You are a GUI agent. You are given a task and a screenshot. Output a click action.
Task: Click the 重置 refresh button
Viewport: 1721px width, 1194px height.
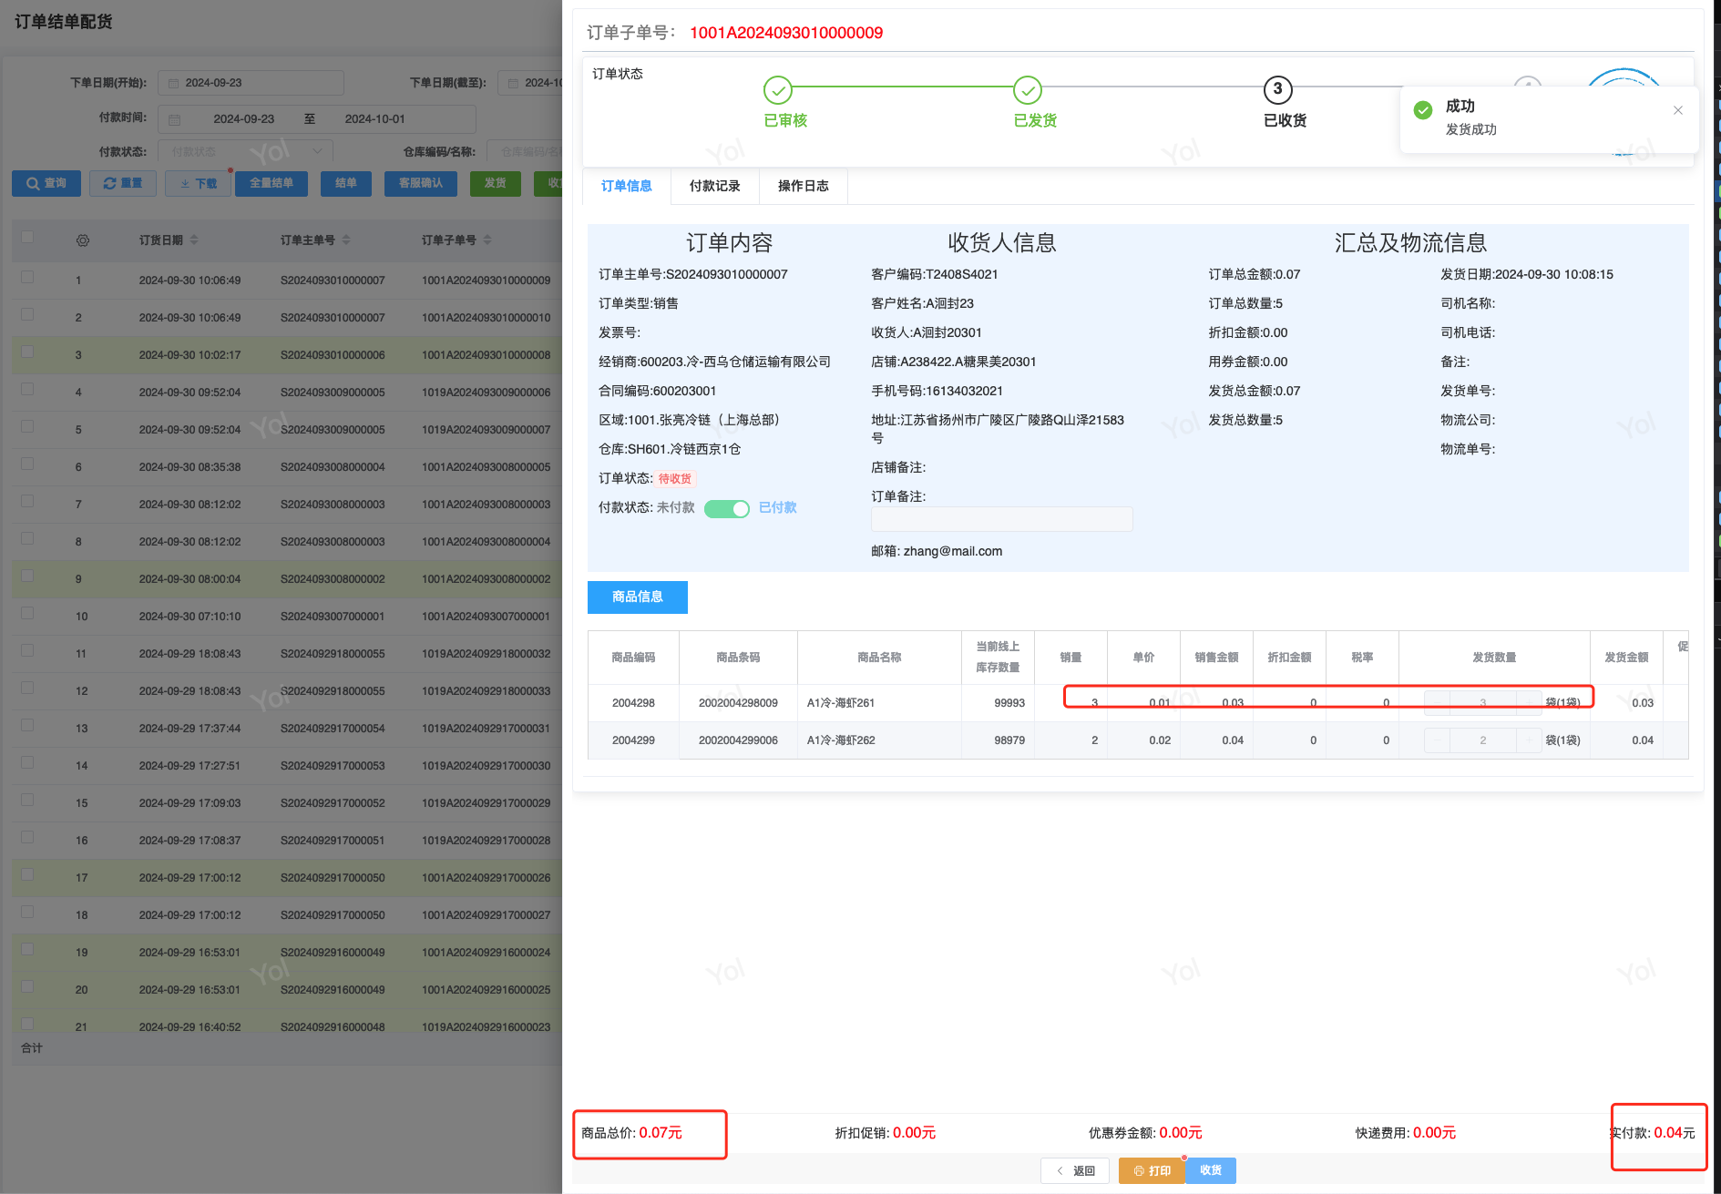click(x=123, y=183)
